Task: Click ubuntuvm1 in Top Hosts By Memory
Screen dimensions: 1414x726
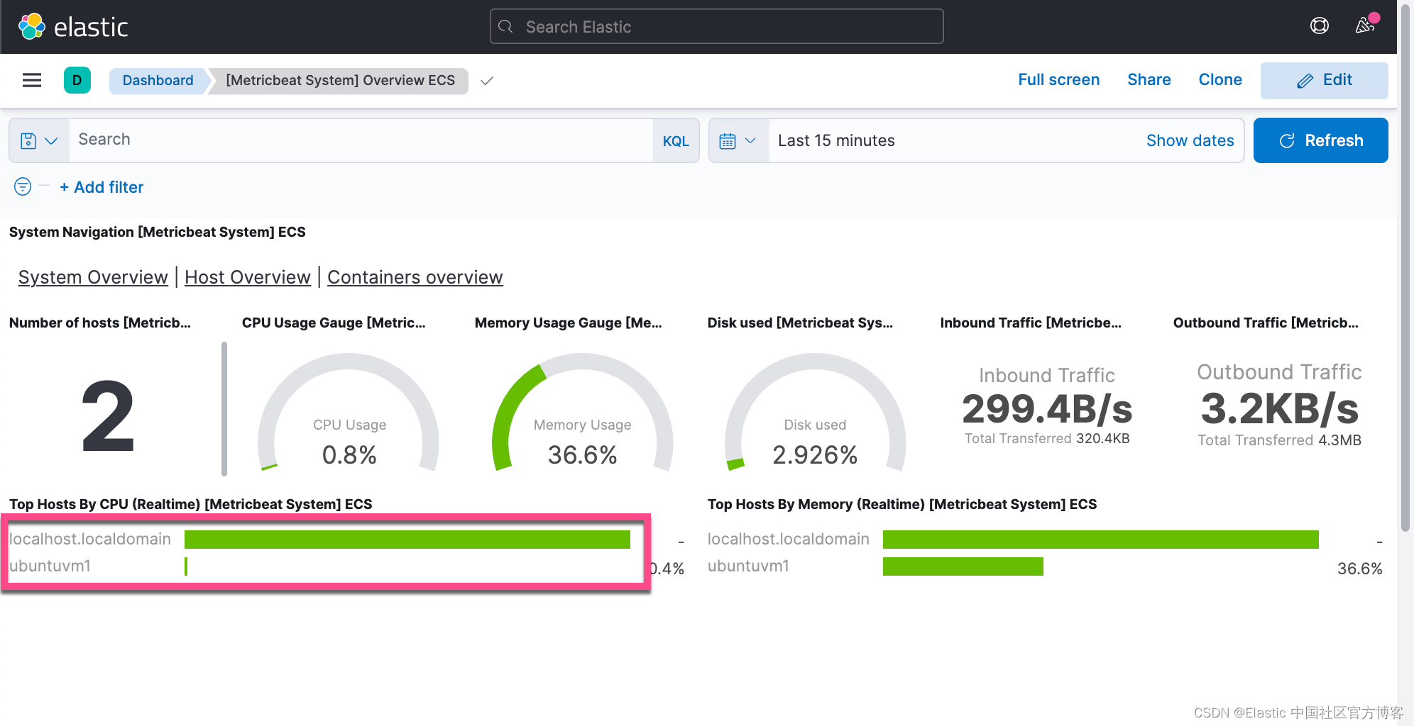Action: point(748,566)
